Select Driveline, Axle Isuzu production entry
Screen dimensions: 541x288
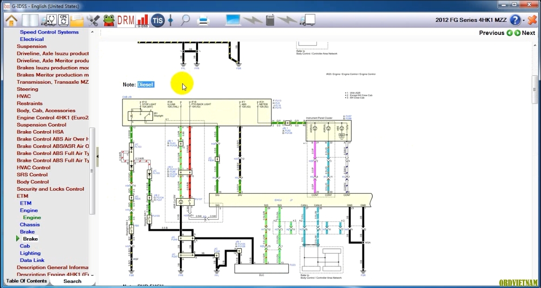point(53,53)
